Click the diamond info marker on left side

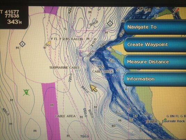(22, 44)
